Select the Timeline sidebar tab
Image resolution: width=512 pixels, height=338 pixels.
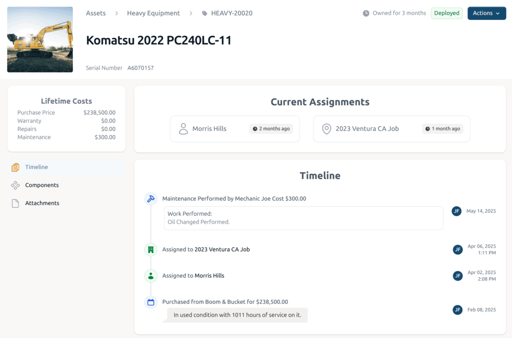pyautogui.click(x=66, y=167)
